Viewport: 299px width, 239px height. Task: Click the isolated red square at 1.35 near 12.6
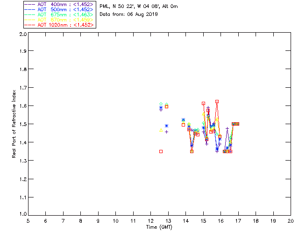(x=161, y=152)
